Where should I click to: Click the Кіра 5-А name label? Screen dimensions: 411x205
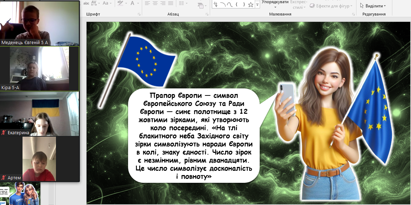pos(11,88)
